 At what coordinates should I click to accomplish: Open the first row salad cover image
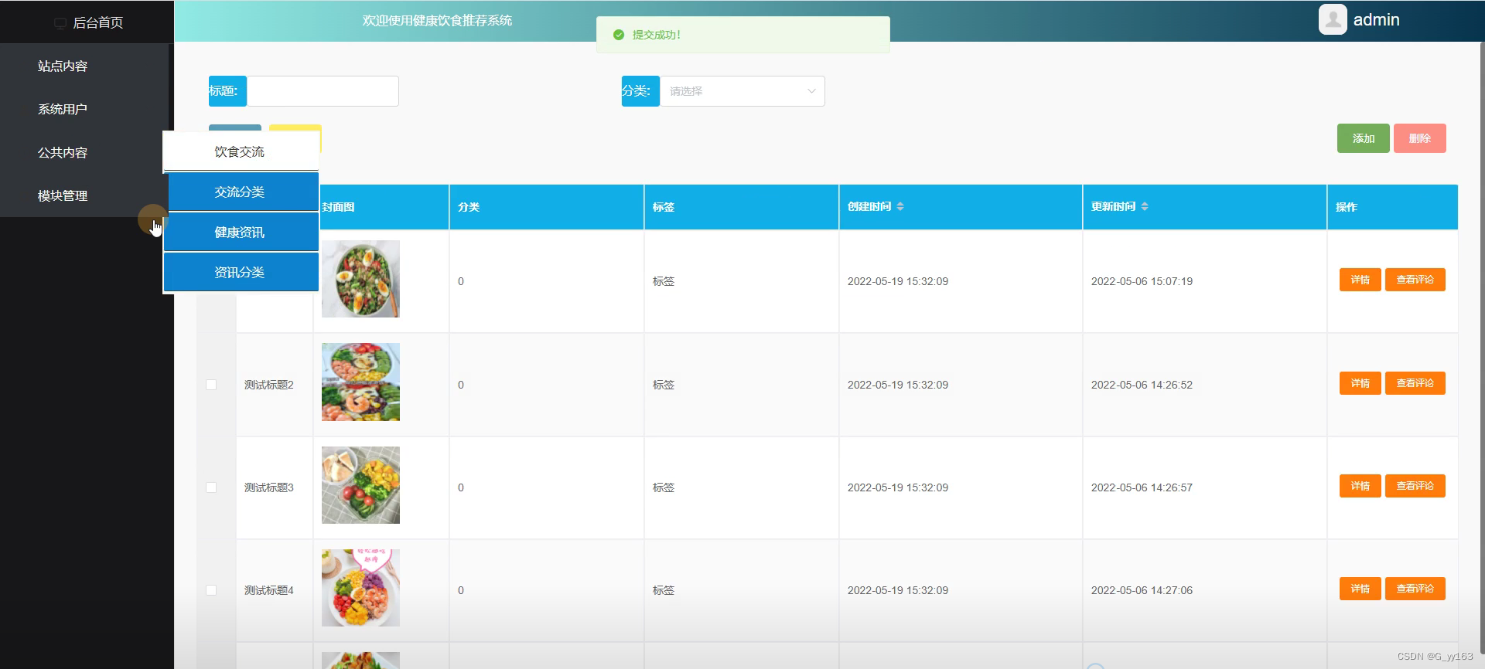click(x=360, y=279)
